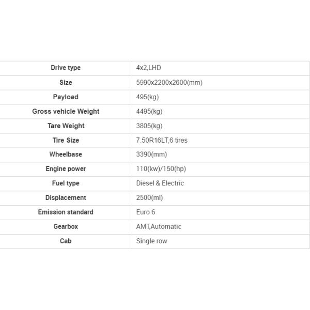This screenshot has height=310, width=310.
Task: Click the Drive type label cell
Action: pyautogui.click(x=66, y=68)
